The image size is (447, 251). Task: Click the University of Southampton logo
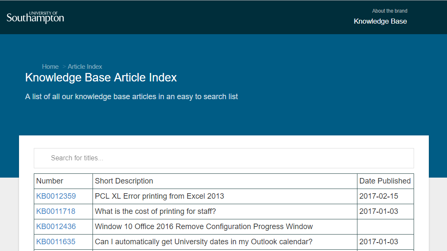click(x=35, y=17)
